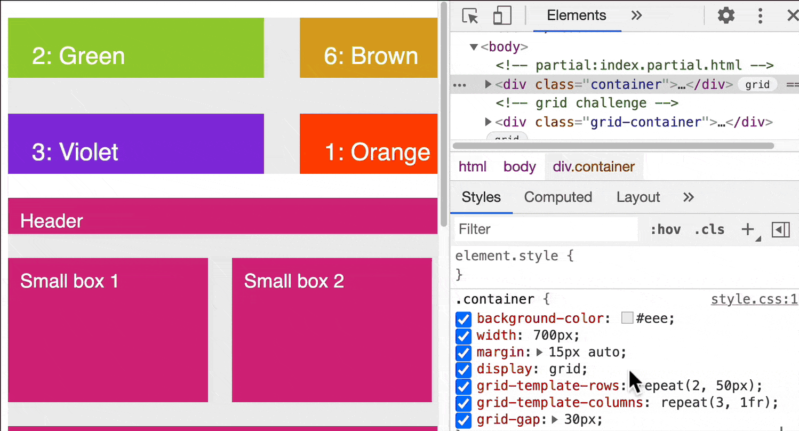799x431 pixels.
Task: Activate the inspect element picker icon
Action: coord(470,15)
